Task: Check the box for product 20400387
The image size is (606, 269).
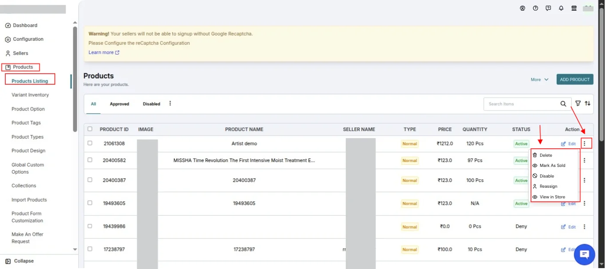Action: [x=90, y=180]
